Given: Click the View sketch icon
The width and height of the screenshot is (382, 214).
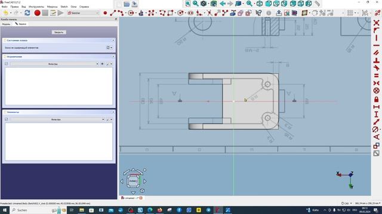Looking at the screenshot, I should point(286,13).
